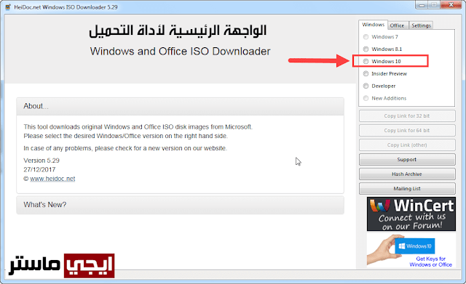Select the Windows 8.1 radio button

tap(366, 49)
